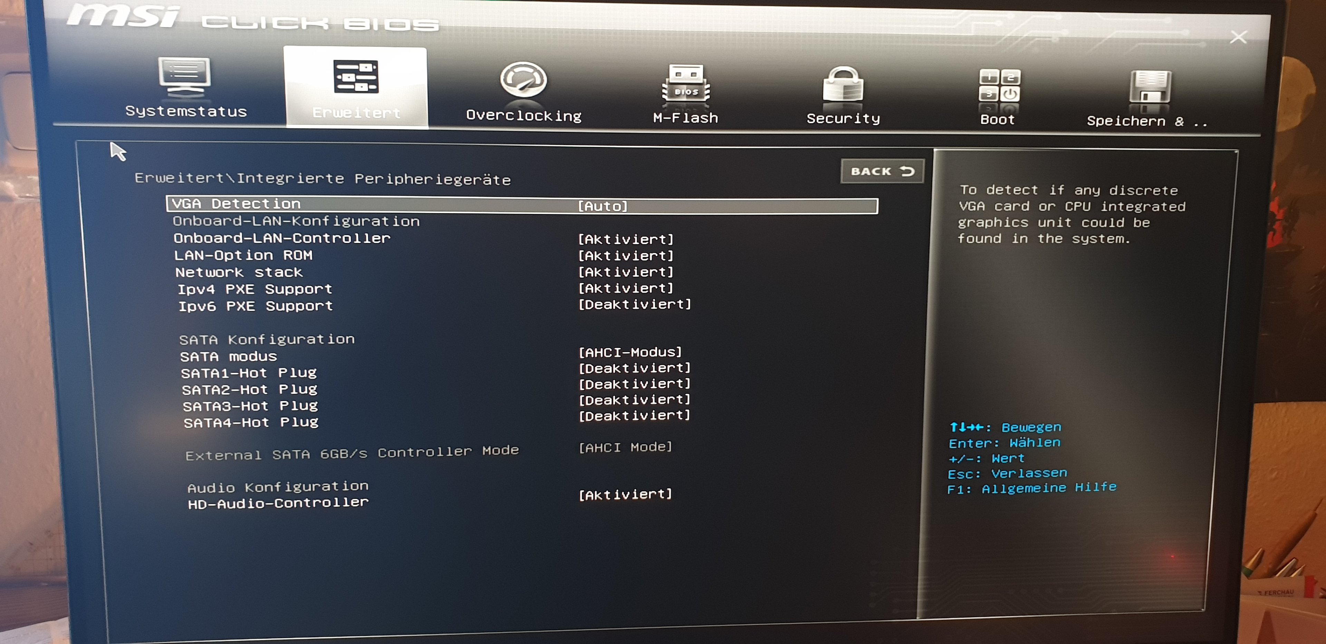Open the Overclocking gauge icon

(x=523, y=80)
